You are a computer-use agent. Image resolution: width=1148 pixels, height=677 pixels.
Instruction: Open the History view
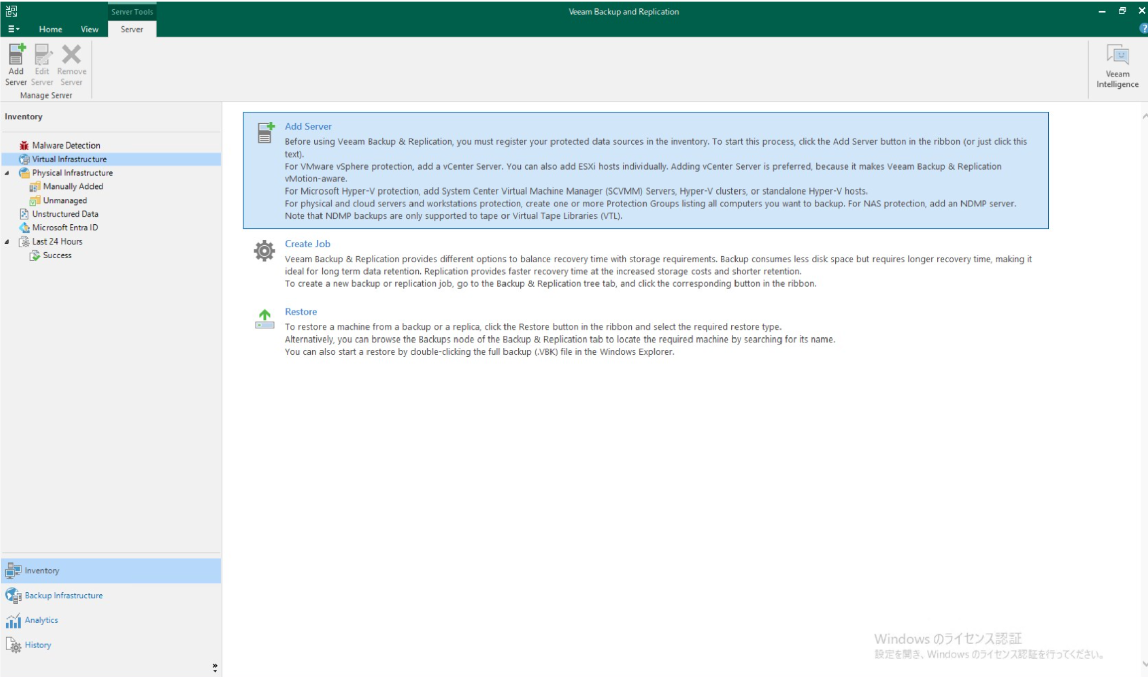tap(111, 645)
